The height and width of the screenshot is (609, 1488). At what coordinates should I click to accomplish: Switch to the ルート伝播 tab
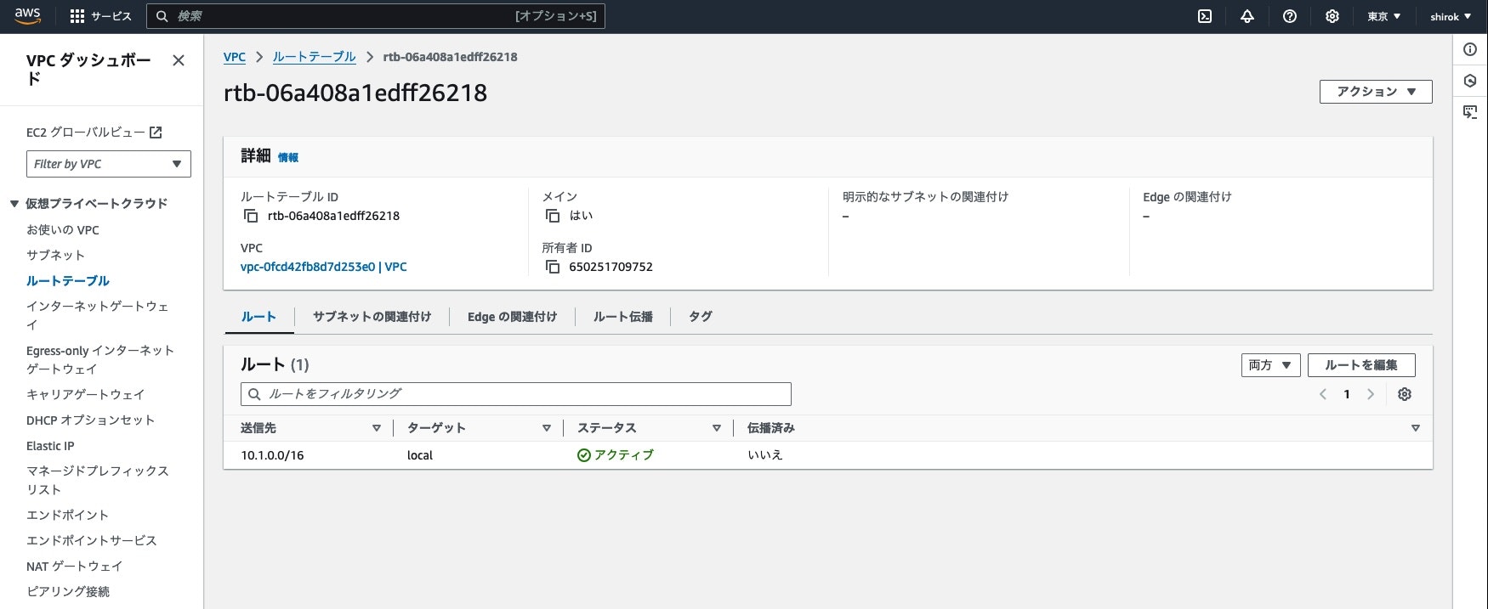point(623,317)
